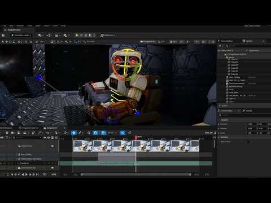Toggle viewport grid snapping
Viewport: 271px width, 203px height.
[58, 42]
